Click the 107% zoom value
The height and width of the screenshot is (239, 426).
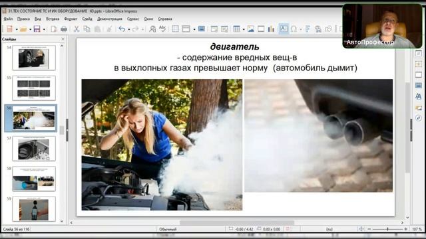[x=417, y=229]
